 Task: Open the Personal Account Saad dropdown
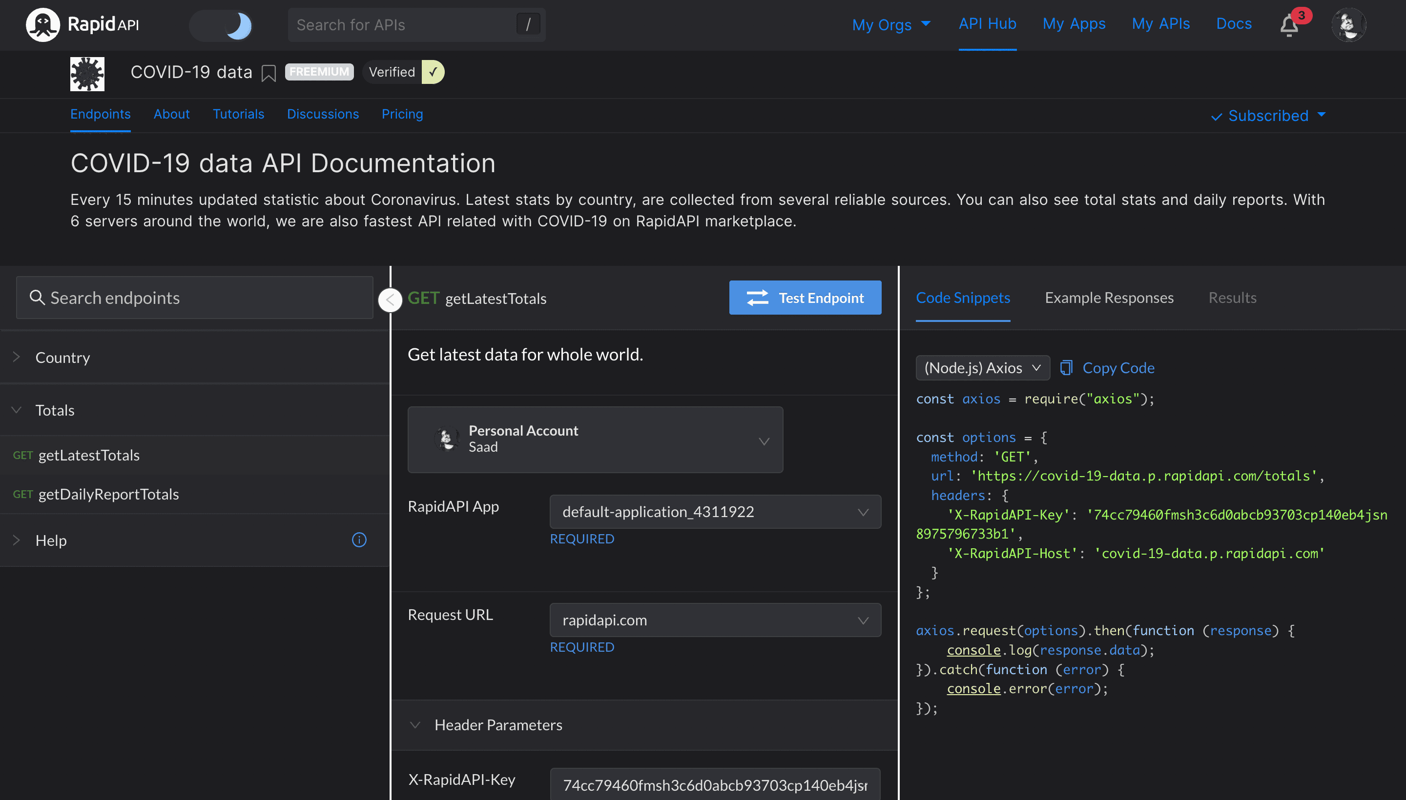(596, 440)
